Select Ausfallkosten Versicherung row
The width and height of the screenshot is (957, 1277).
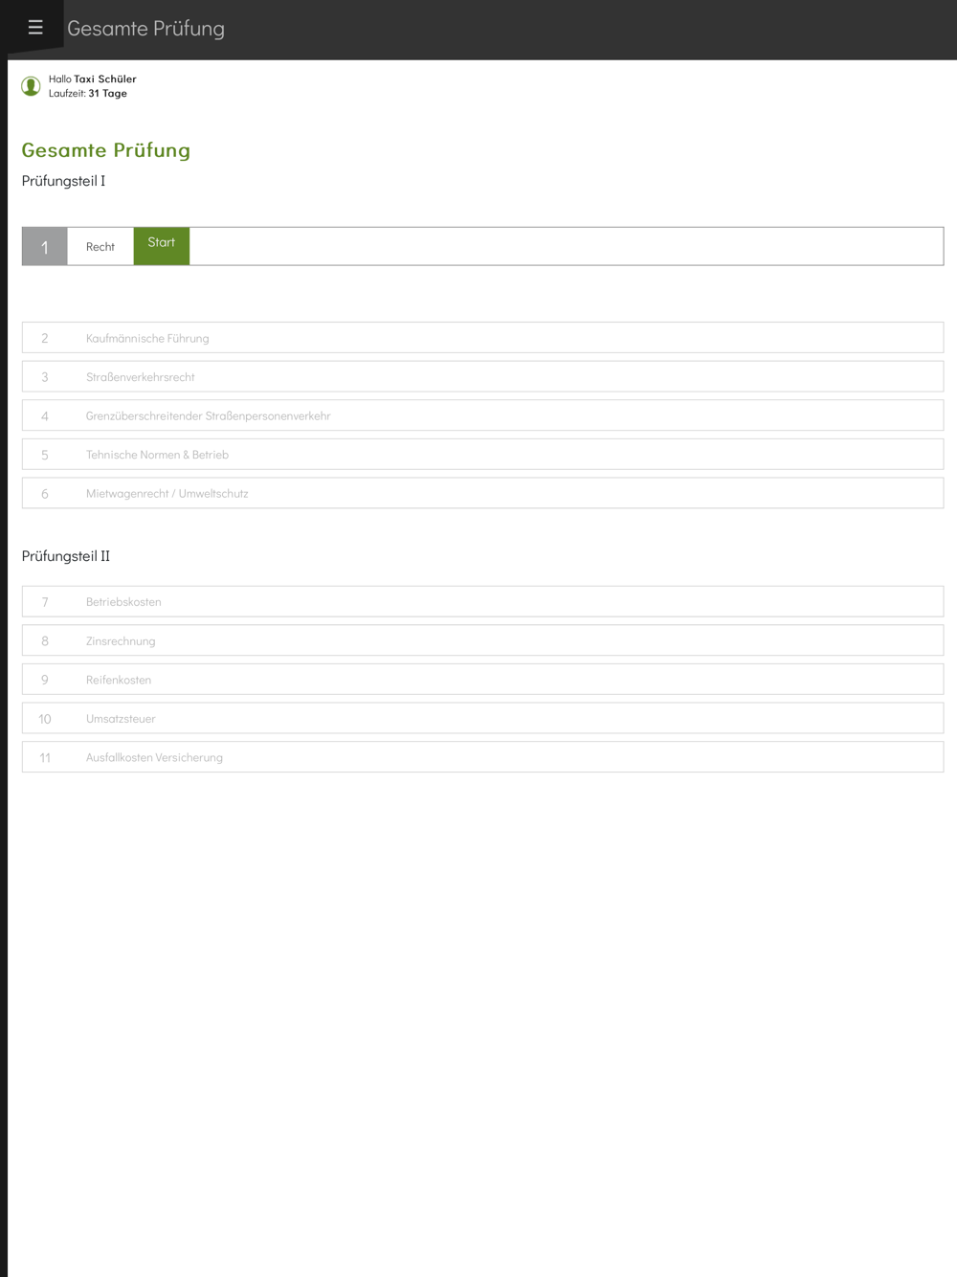pyautogui.click(x=482, y=757)
